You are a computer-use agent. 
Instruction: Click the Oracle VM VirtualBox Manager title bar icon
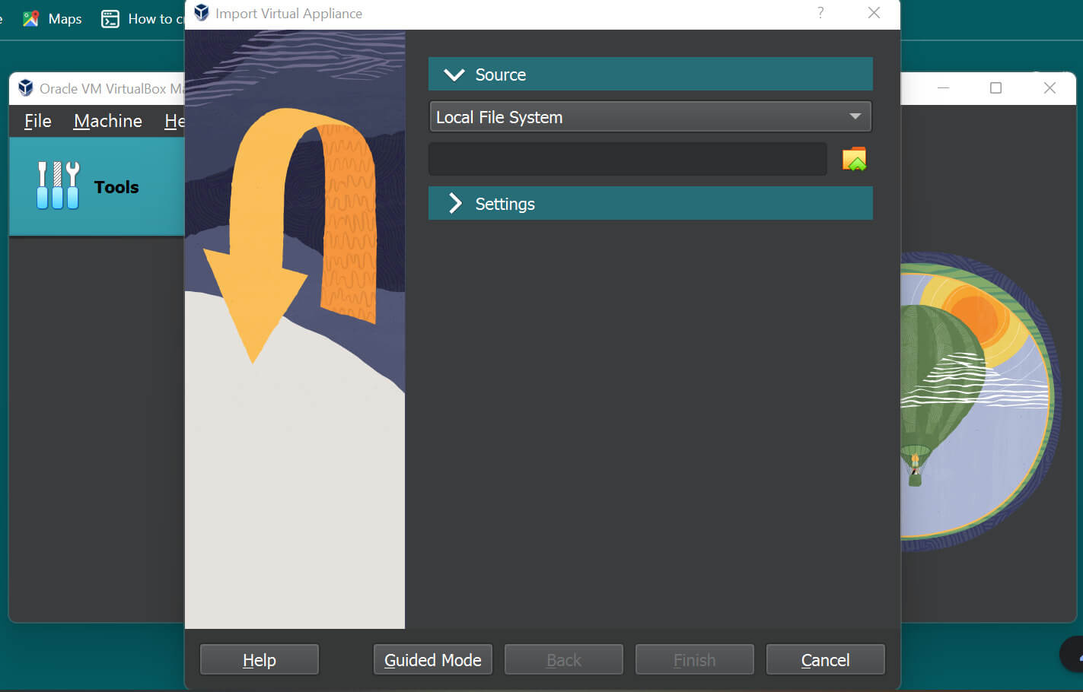point(25,87)
